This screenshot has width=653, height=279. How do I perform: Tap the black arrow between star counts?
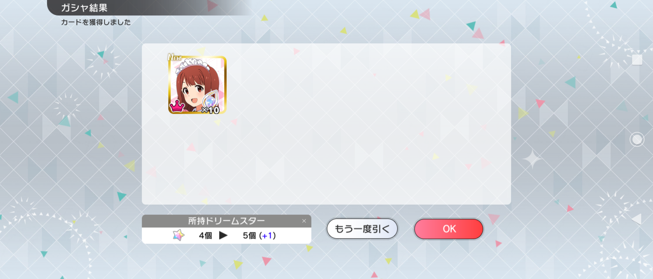[223, 235]
